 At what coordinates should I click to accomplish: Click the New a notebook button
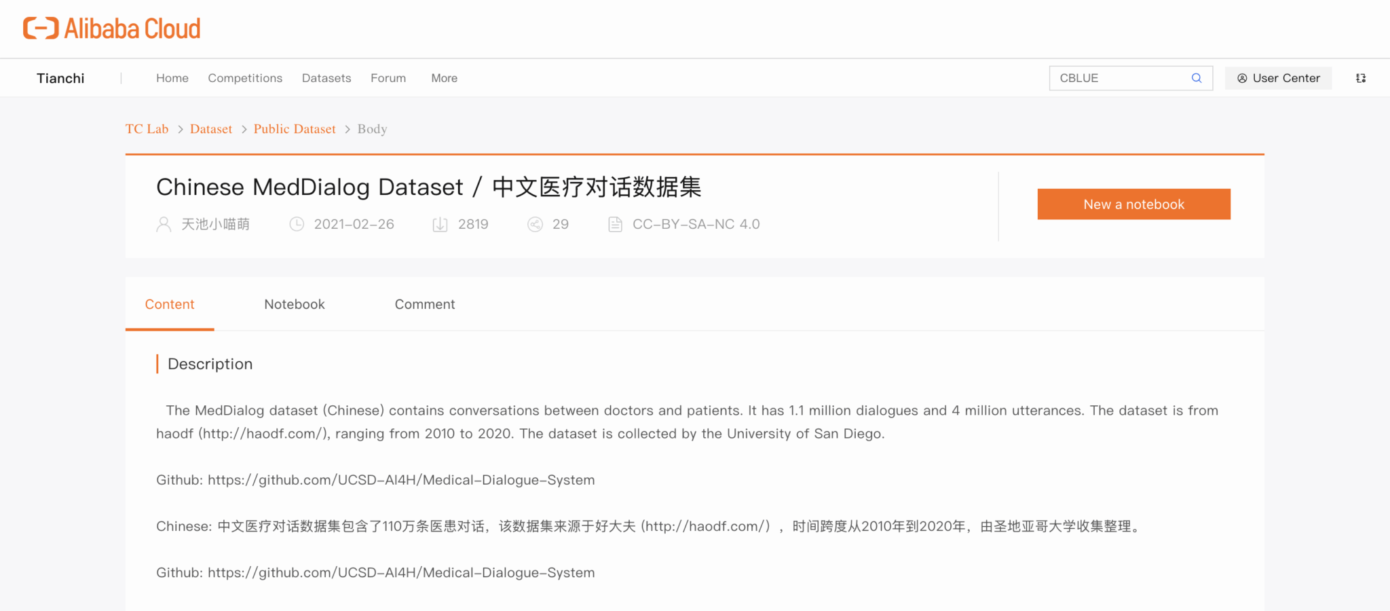(x=1133, y=204)
